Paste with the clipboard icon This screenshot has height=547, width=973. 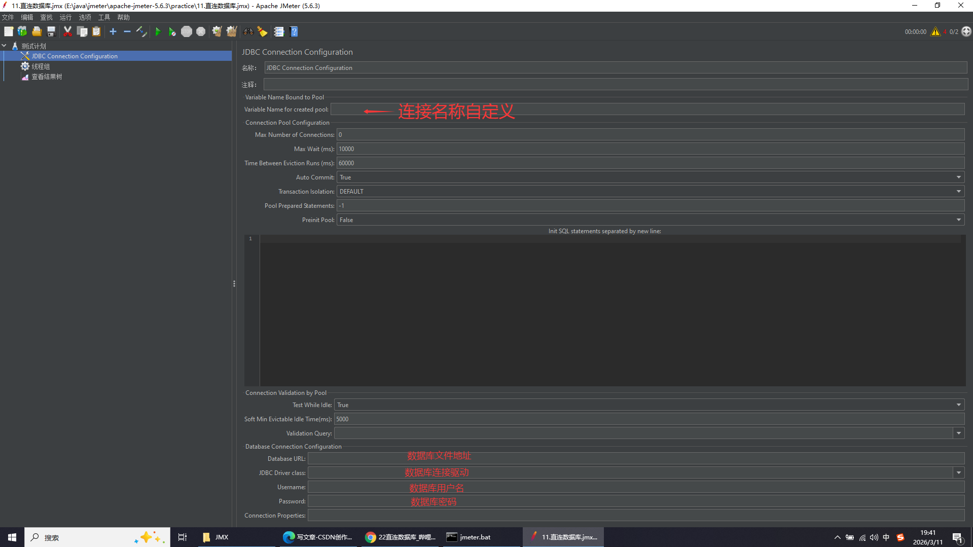pyautogui.click(x=96, y=31)
